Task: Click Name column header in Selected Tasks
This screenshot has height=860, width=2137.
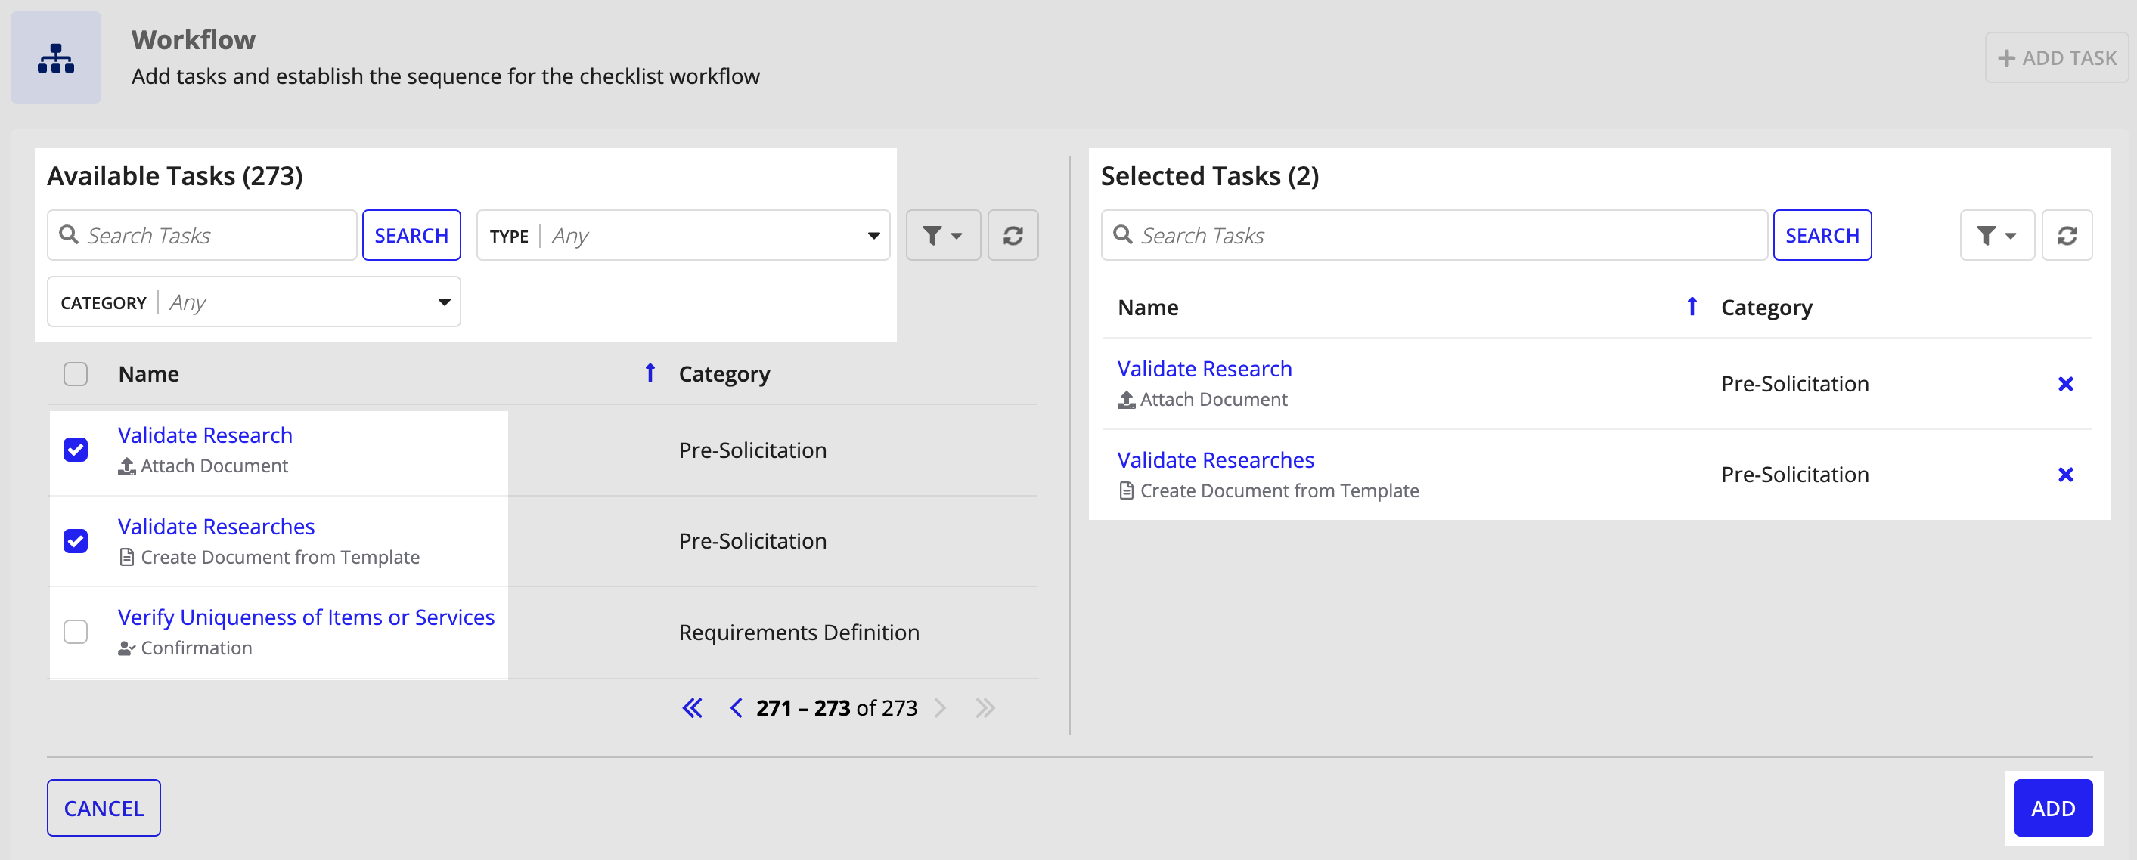Action: click(x=1148, y=308)
